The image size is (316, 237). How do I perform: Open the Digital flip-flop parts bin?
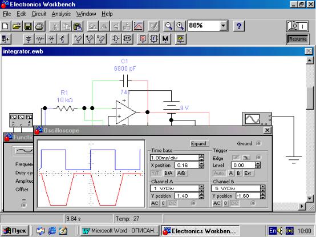click(x=127, y=39)
